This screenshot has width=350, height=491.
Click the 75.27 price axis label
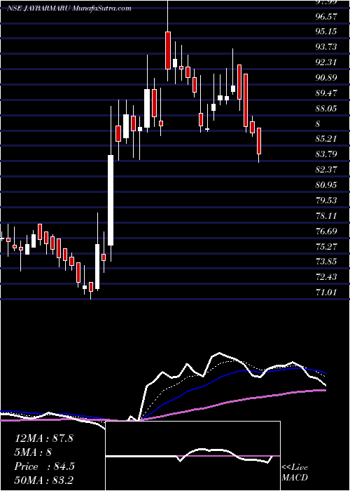pyautogui.click(x=326, y=246)
